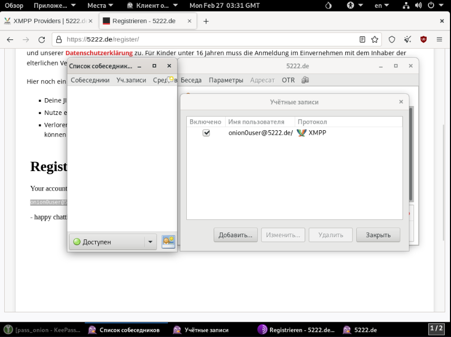
Task: Open the Собеседники menu
Action: pyautogui.click(x=90, y=80)
